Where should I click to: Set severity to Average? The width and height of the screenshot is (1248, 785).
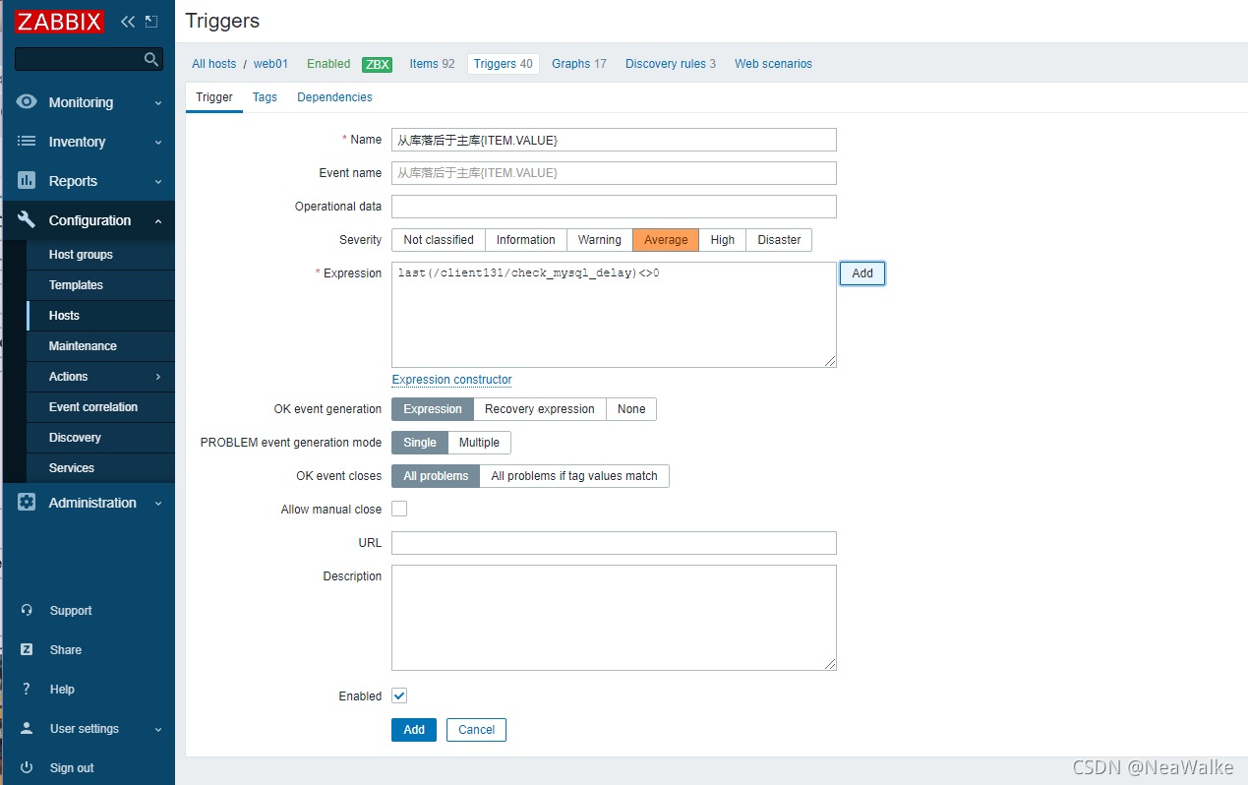point(666,240)
